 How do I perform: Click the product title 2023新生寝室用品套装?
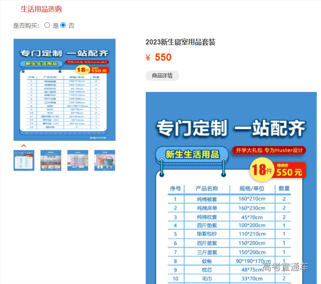tap(180, 42)
